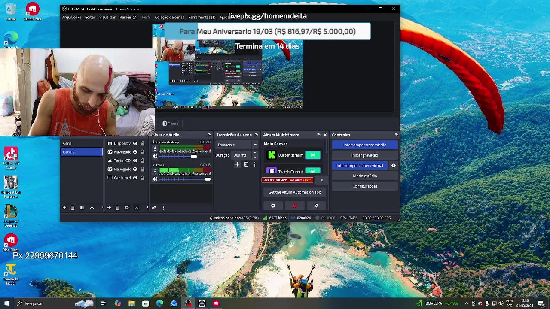Viewport: 550px width, 309px height.
Task: Dismiss the 30% OFF promo banner
Action: pos(321,180)
